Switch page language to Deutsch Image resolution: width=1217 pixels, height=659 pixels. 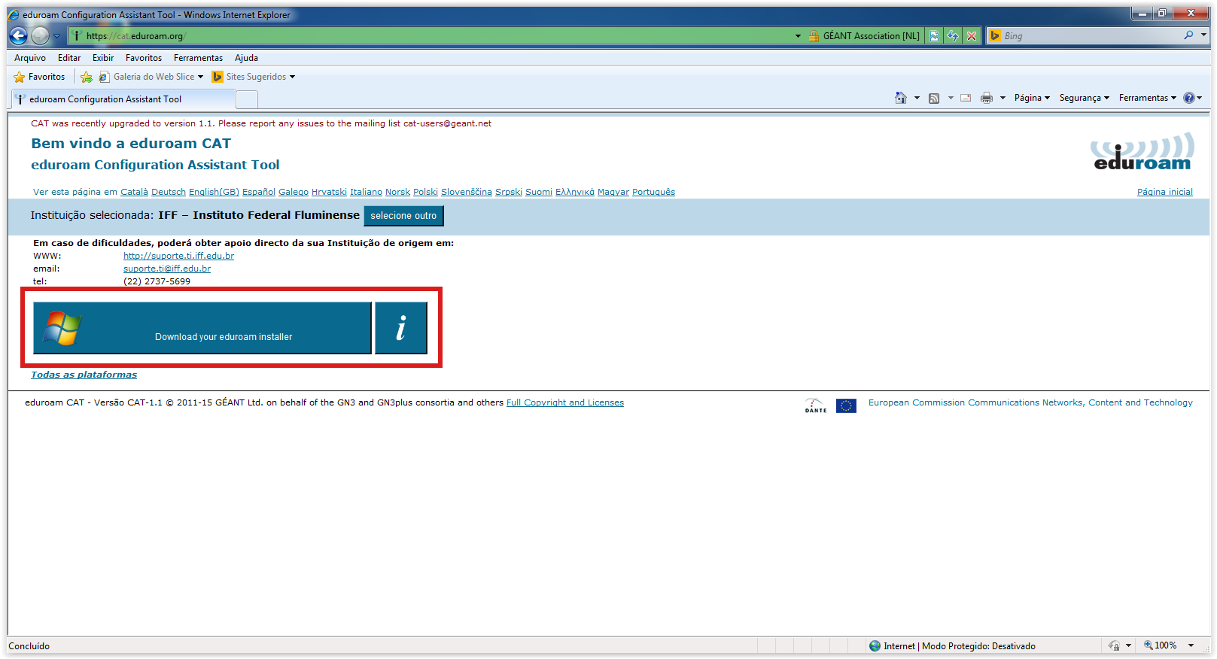(x=169, y=192)
